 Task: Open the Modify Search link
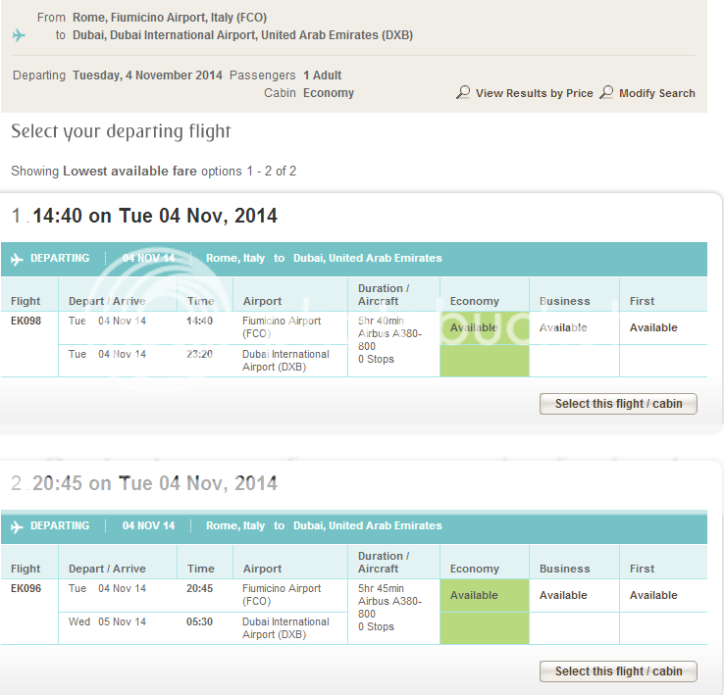pos(656,93)
